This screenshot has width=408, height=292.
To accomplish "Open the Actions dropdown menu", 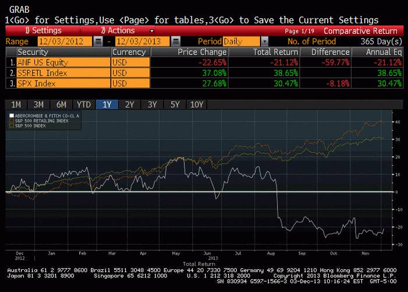I will coord(118,31).
